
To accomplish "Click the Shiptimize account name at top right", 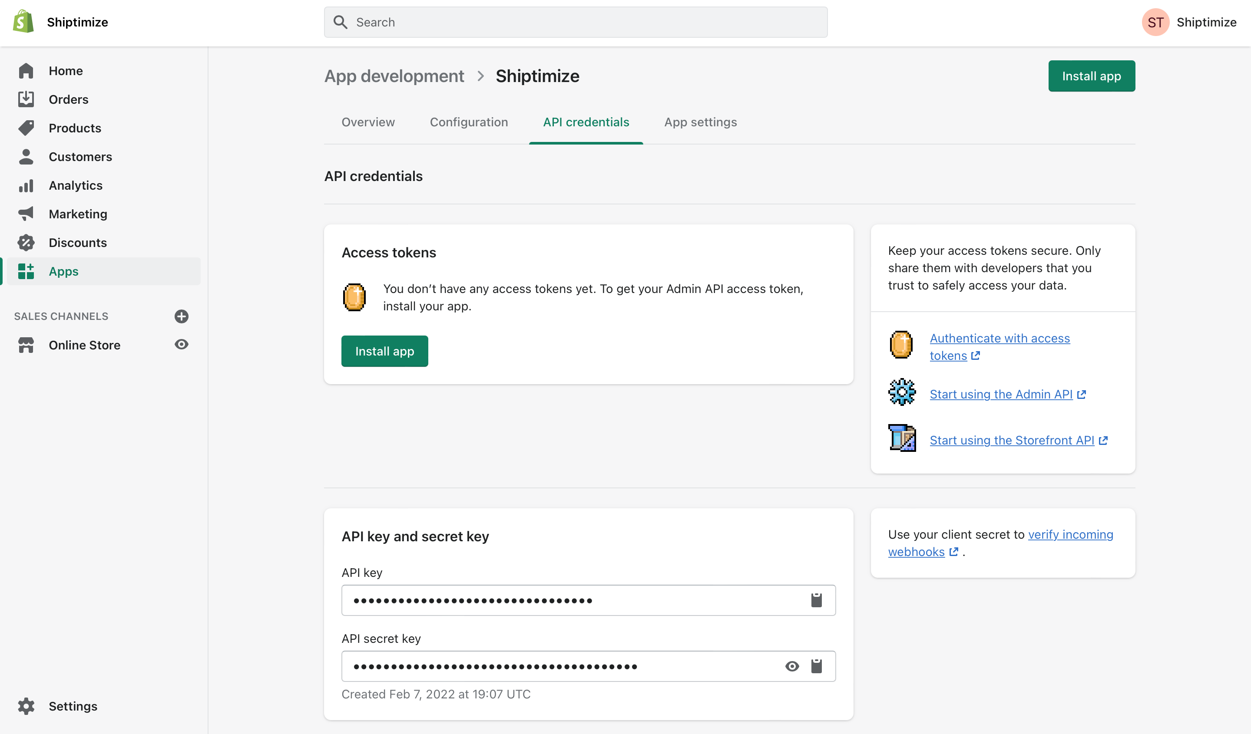I will (1206, 22).
